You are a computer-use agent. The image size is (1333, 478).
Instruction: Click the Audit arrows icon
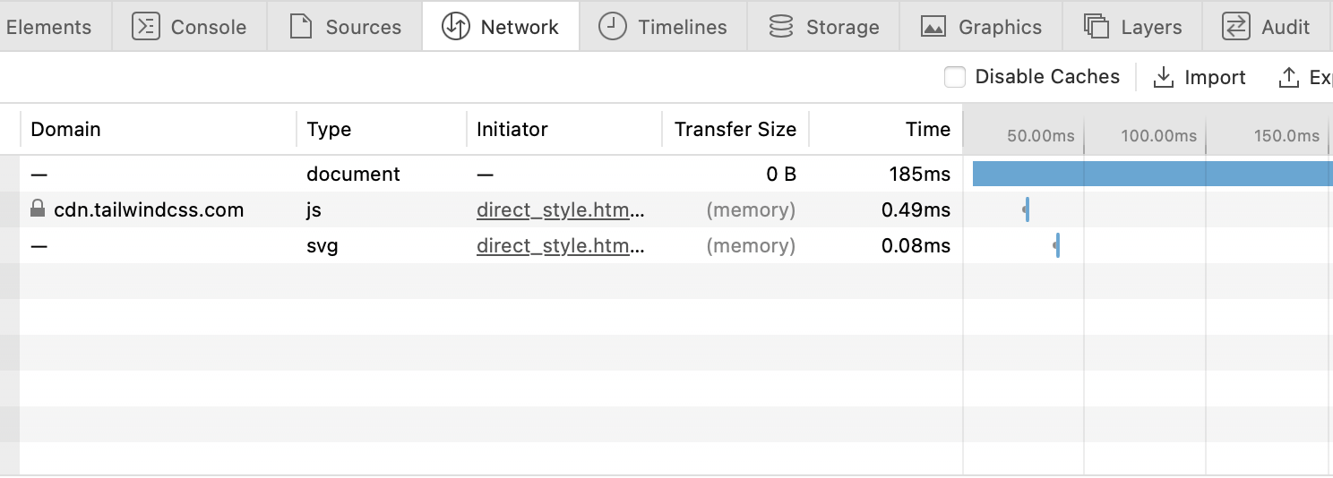[1236, 27]
